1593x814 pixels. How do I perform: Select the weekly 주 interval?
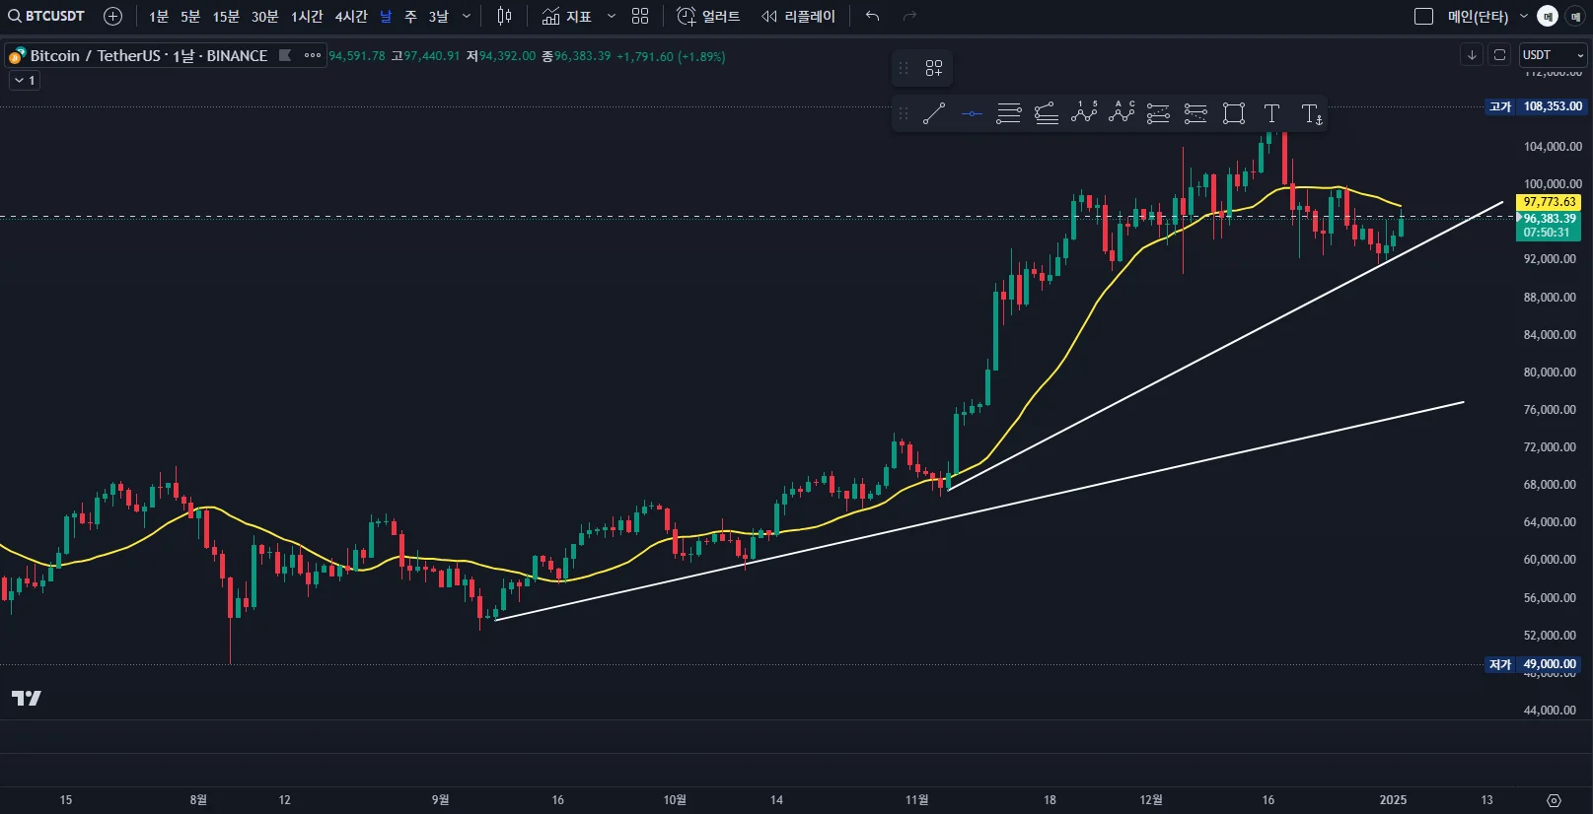(x=410, y=17)
